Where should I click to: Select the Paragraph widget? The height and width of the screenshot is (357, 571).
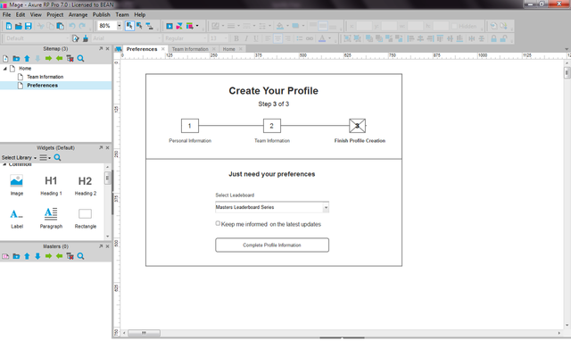click(x=51, y=218)
